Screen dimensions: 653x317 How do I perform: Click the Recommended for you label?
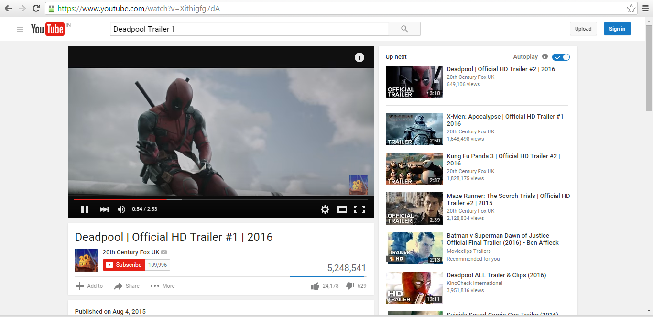point(473,259)
